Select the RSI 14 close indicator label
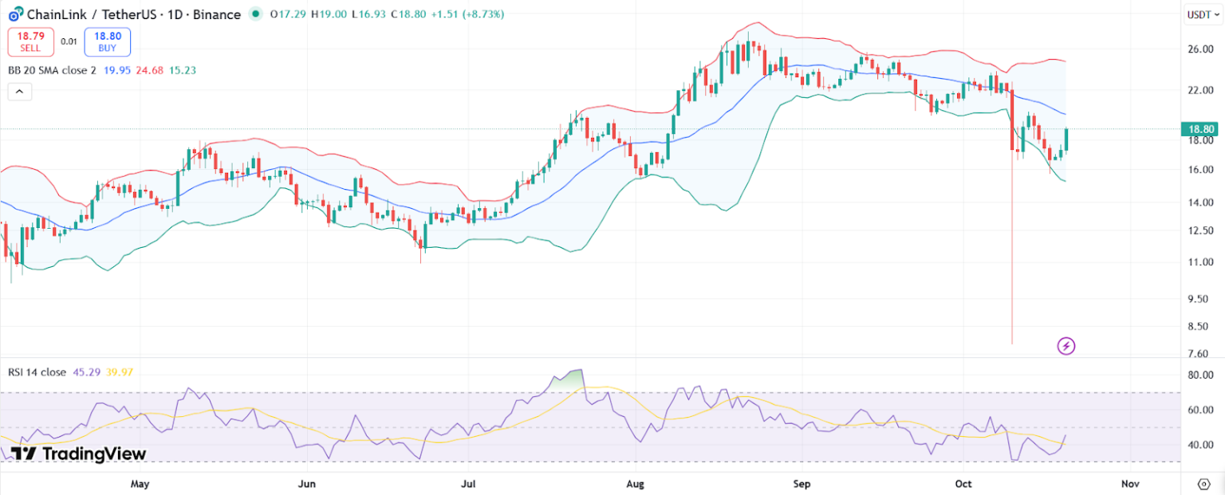1225x495 pixels. click(x=37, y=371)
